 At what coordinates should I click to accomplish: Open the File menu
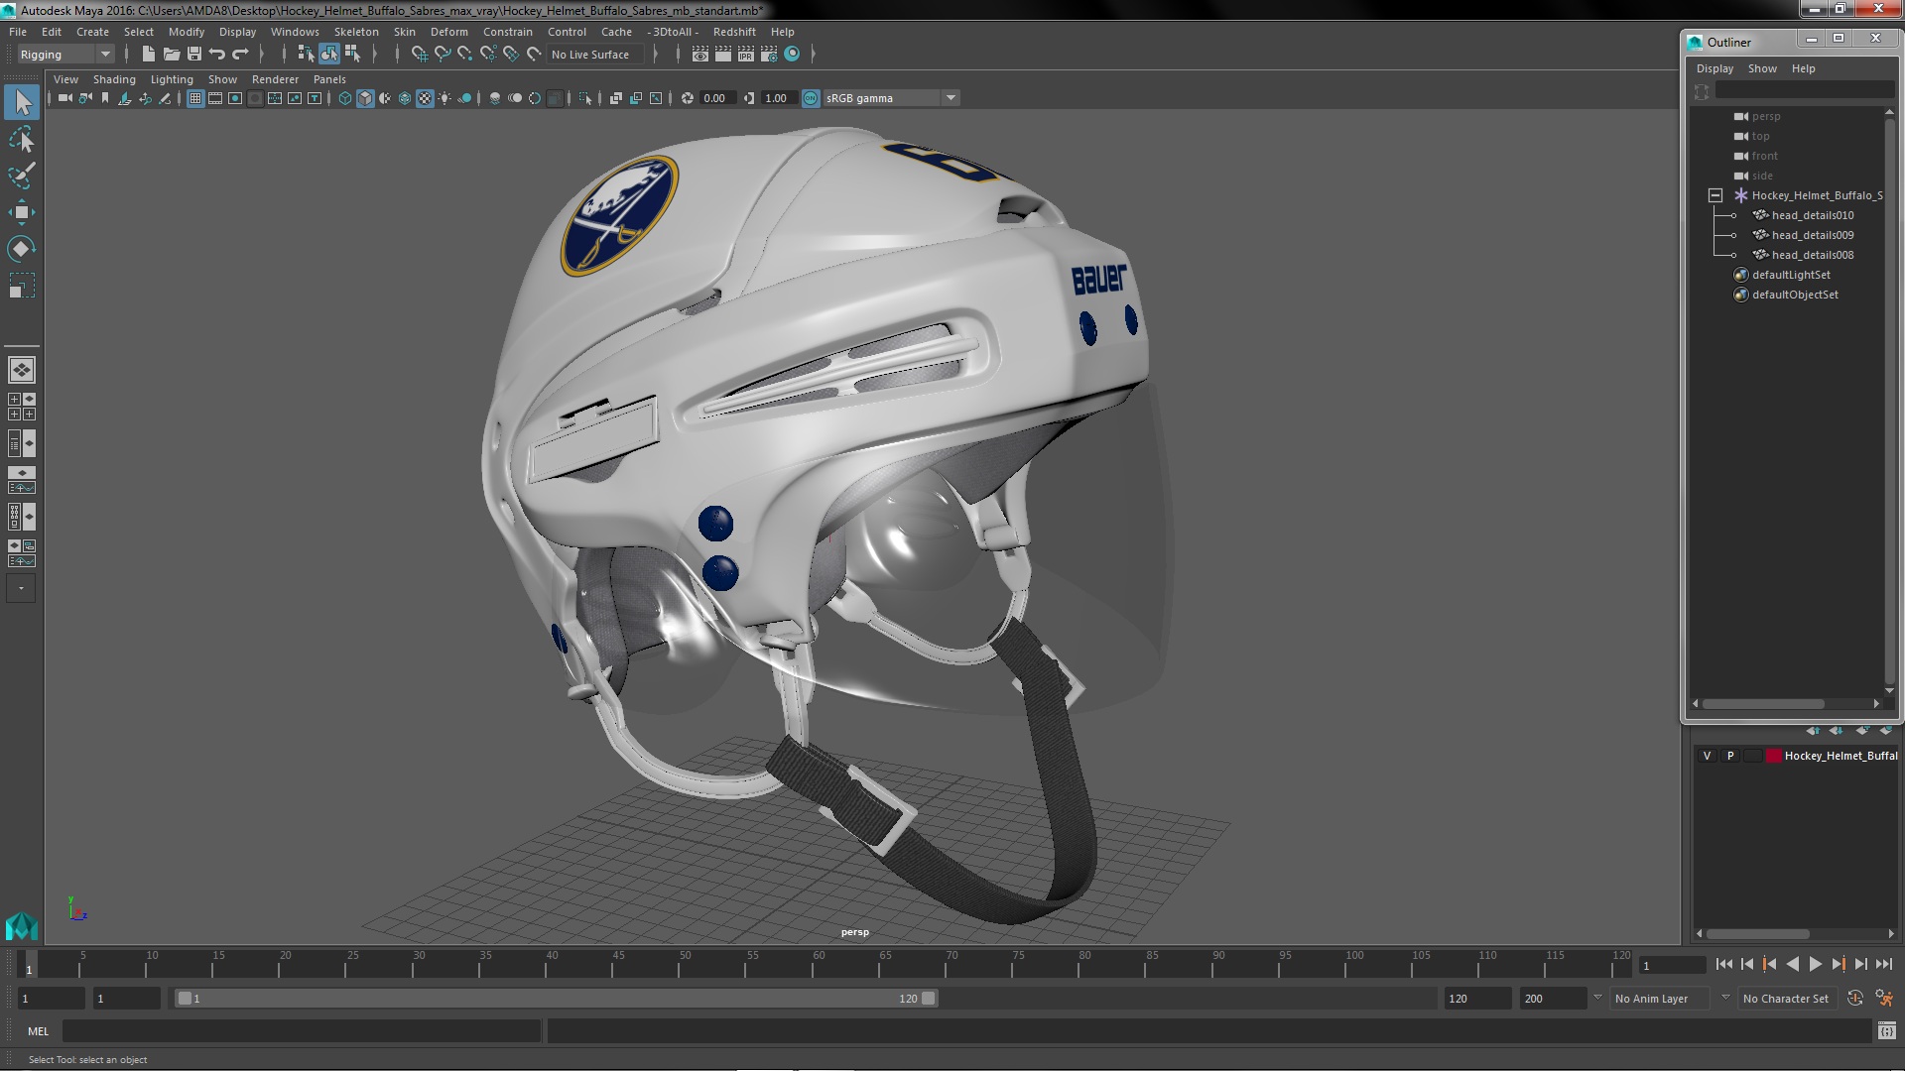point(18,32)
